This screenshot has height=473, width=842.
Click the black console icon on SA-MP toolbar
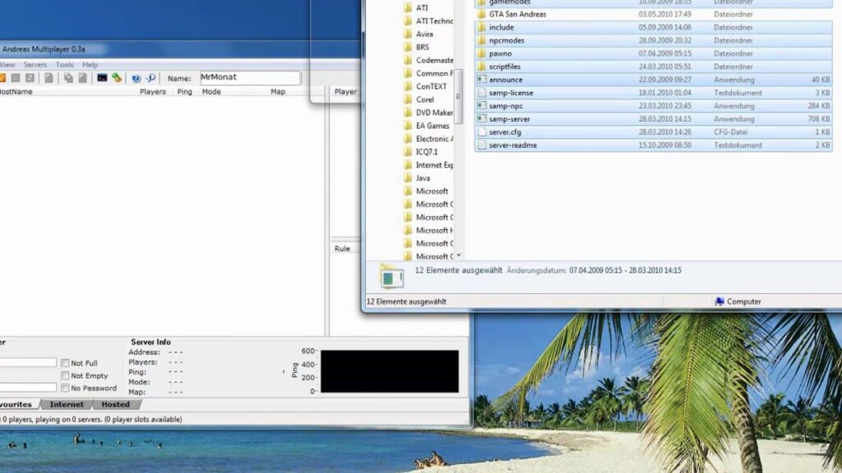click(x=102, y=76)
